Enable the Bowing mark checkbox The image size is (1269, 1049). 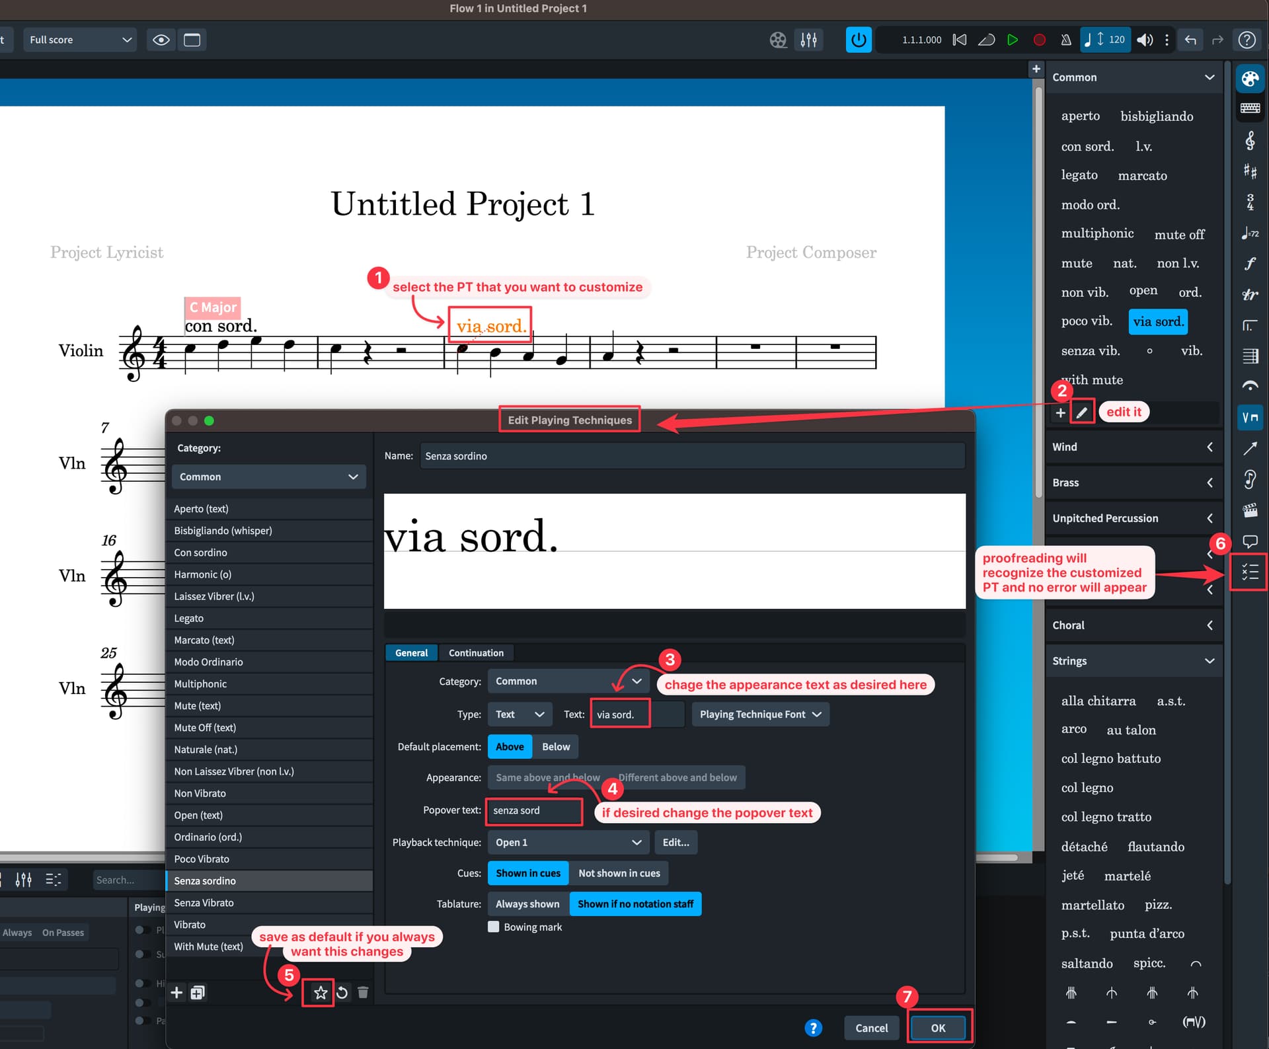(493, 927)
